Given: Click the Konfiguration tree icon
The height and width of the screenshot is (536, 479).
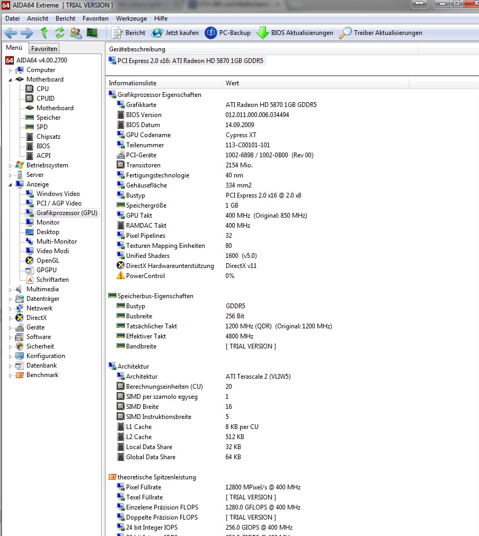Looking at the screenshot, I should [x=20, y=356].
